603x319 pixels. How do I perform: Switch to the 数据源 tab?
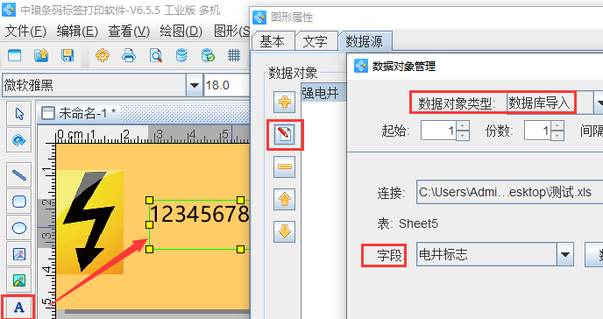tap(365, 41)
